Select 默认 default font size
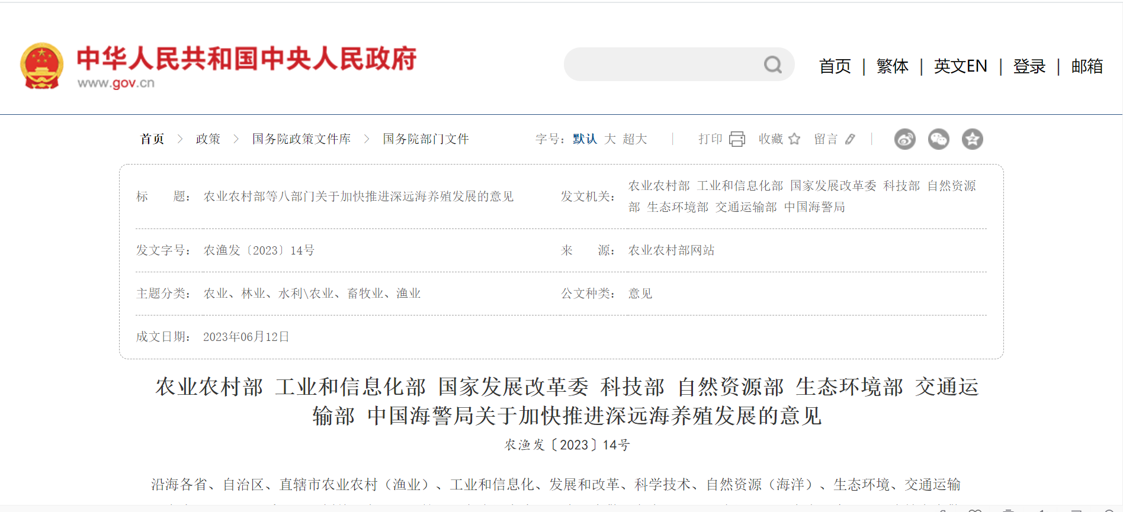Viewport: 1123px width, 512px height. 585,139
